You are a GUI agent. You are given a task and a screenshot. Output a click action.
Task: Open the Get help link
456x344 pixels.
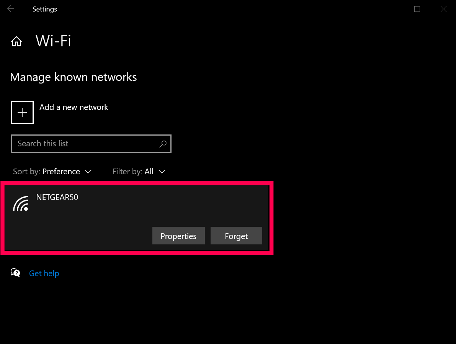44,274
